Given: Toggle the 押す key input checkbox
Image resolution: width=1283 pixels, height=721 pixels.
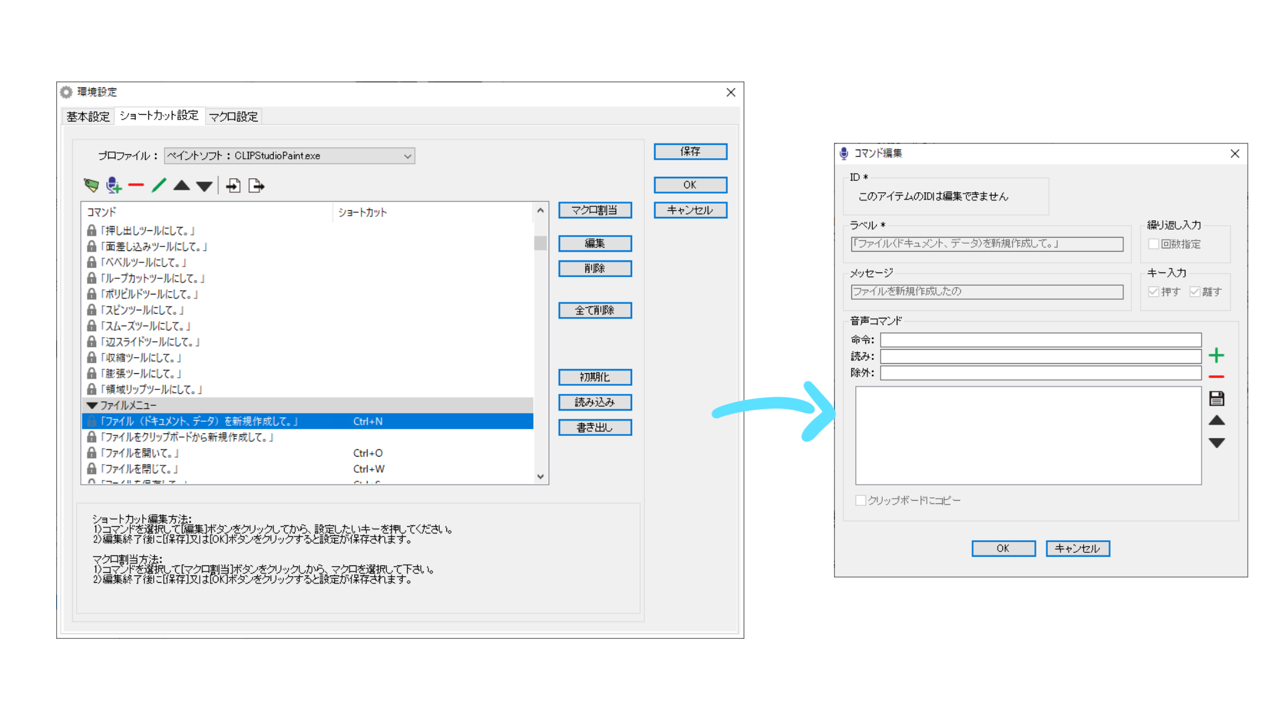Looking at the screenshot, I should [1153, 292].
